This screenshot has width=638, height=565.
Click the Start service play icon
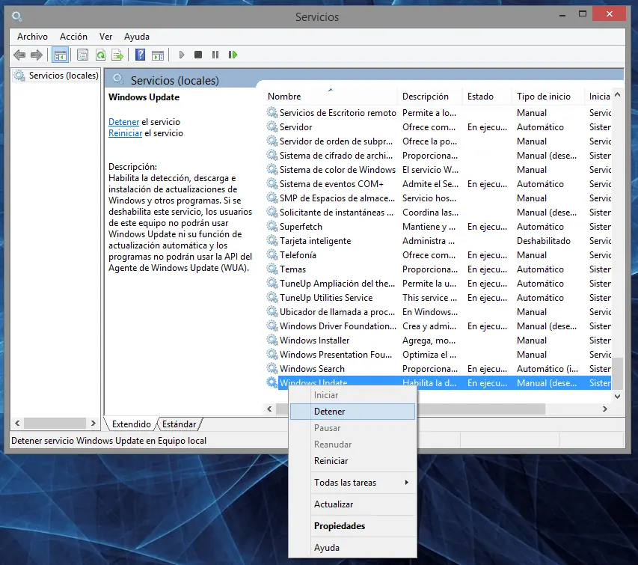182,55
